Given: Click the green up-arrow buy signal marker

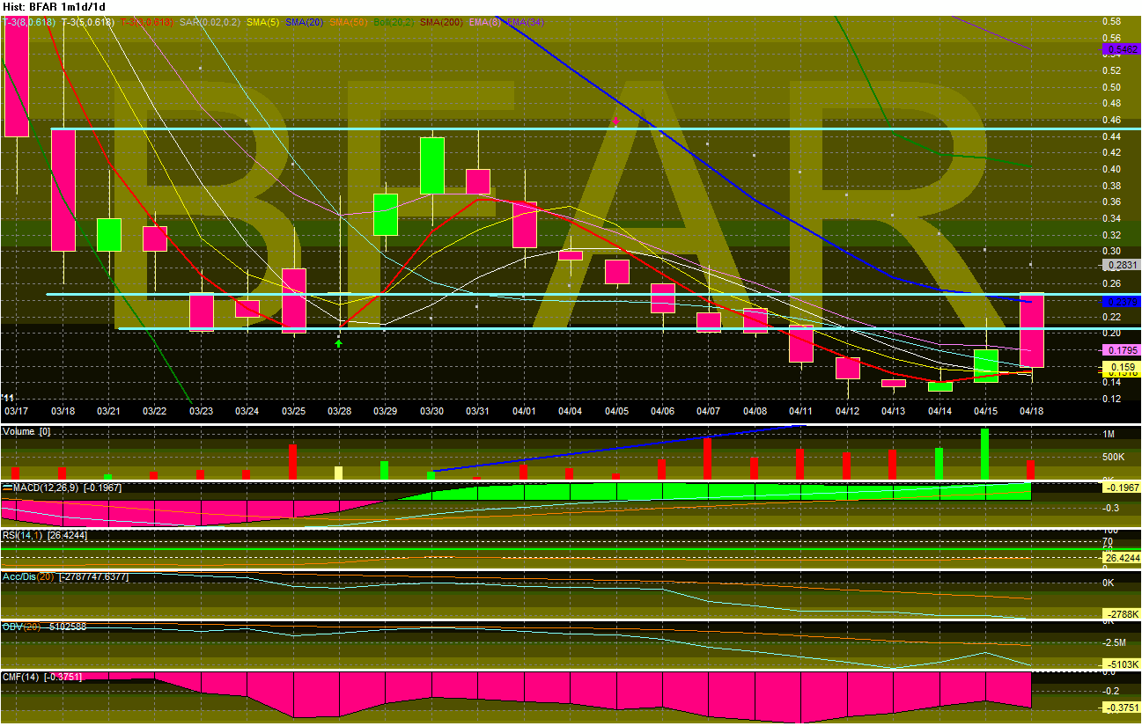Looking at the screenshot, I should 339,345.
